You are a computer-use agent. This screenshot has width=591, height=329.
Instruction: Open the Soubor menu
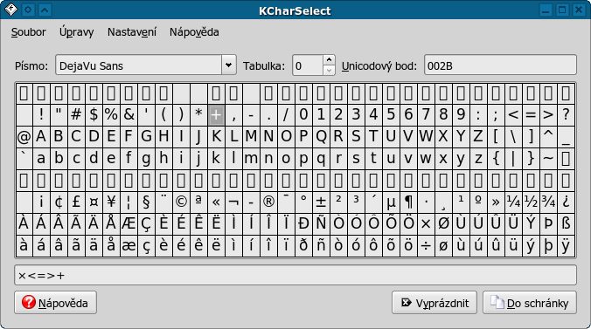(28, 32)
